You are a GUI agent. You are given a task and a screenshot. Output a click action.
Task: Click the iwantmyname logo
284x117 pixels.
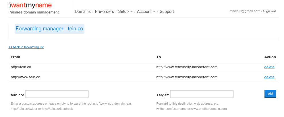pyautogui.click(x=30, y=5)
